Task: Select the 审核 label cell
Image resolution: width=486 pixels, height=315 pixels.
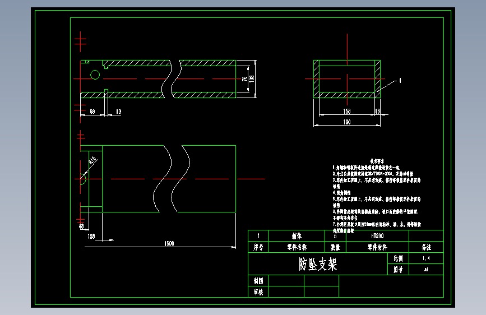Action: tap(258, 292)
